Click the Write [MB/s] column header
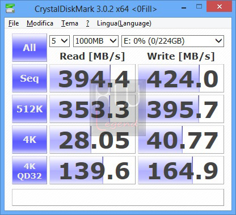 point(181,56)
